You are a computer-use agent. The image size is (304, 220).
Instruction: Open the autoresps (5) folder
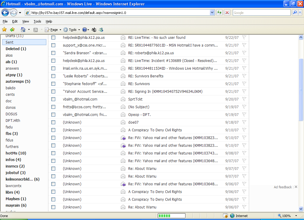[18, 81]
